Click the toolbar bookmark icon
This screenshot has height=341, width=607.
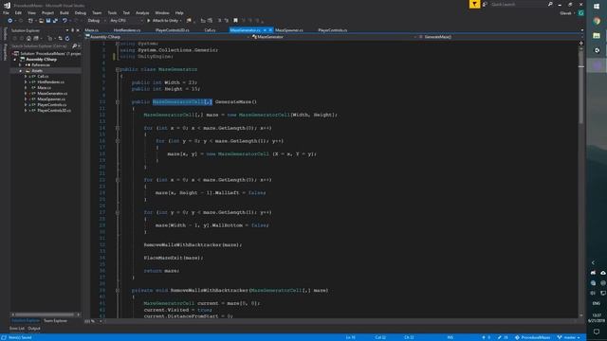(235, 21)
